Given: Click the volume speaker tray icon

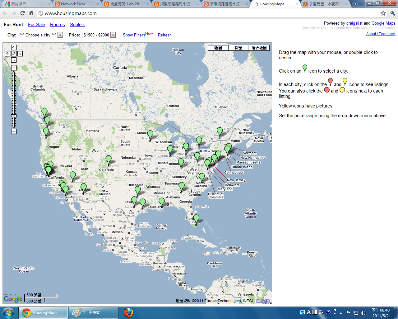Looking at the screenshot, I should 363,313.
